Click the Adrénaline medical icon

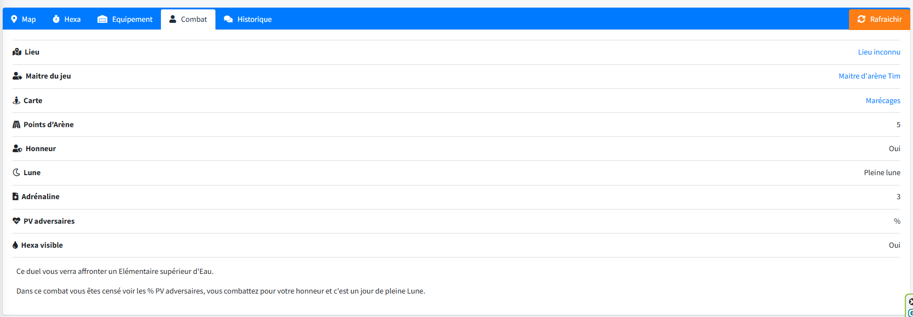click(15, 197)
